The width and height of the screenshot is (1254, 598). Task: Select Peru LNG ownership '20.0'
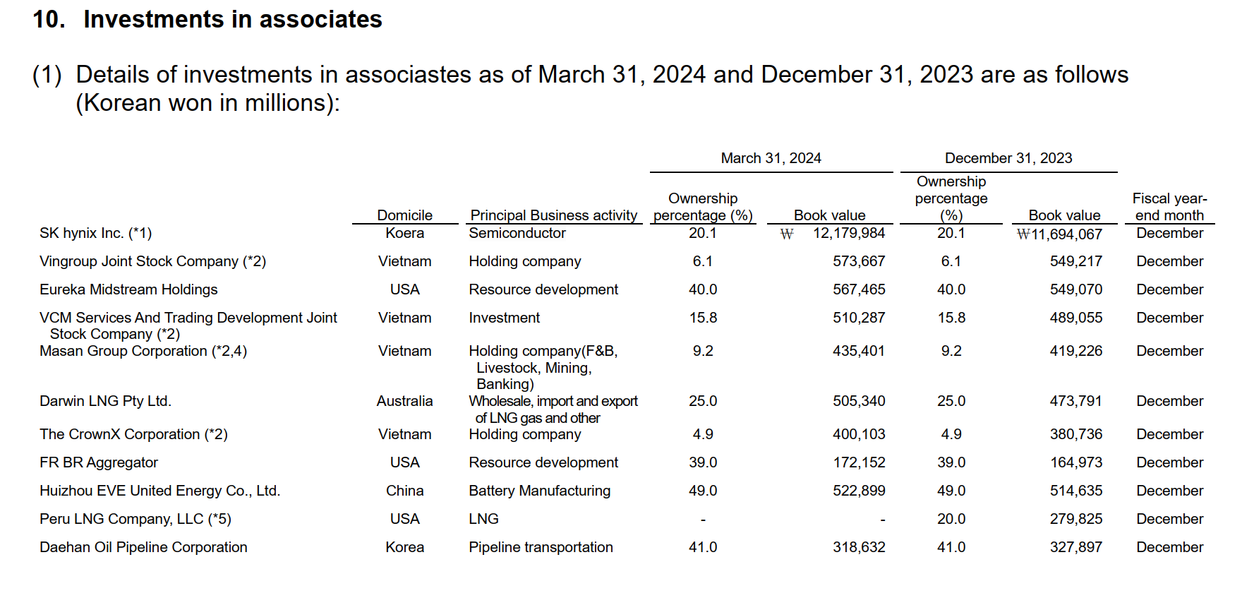pyautogui.click(x=951, y=519)
